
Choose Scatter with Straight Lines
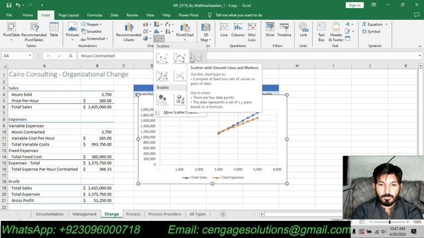(180, 75)
